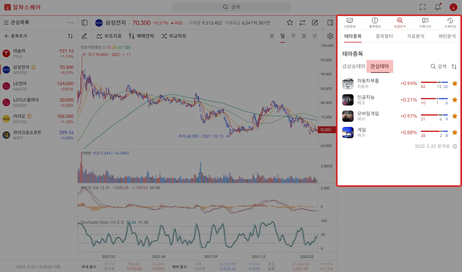Select the 테마종목 tab

click(353, 36)
